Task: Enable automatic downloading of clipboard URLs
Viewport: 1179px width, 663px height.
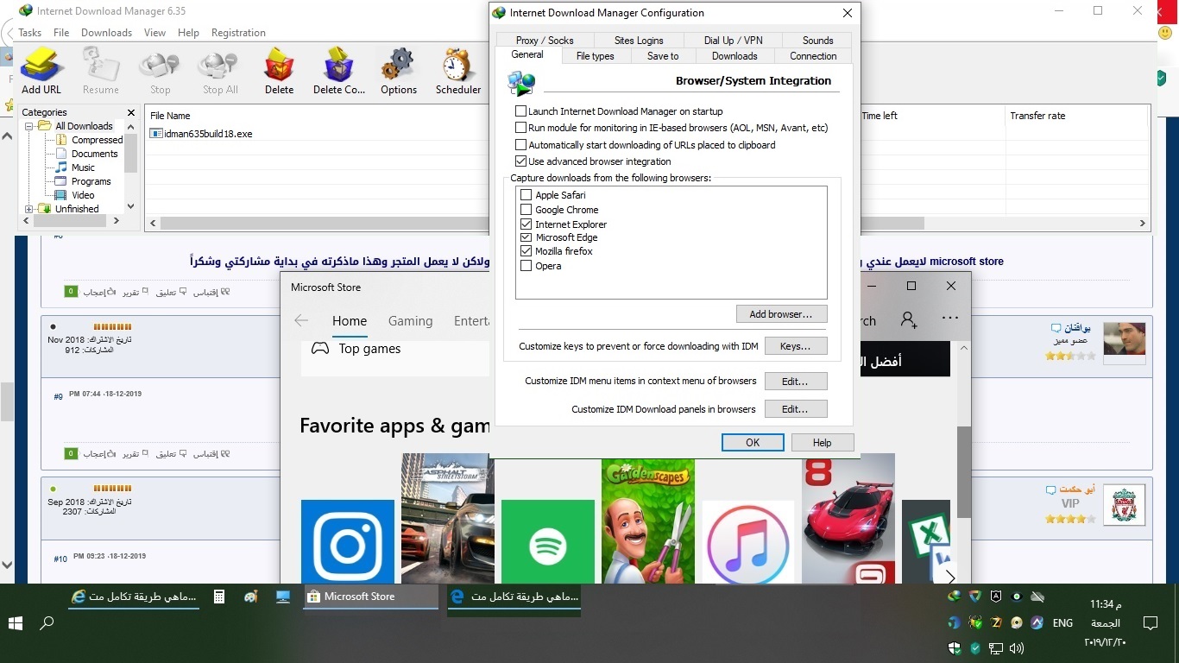Action: pyautogui.click(x=520, y=145)
